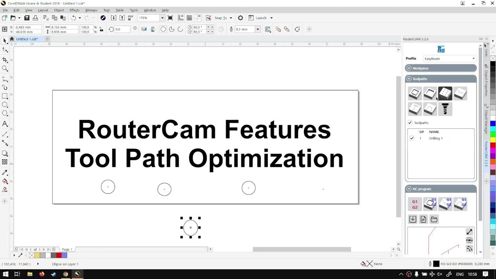
Task: Open the Tools menu
Action: pos(134,10)
